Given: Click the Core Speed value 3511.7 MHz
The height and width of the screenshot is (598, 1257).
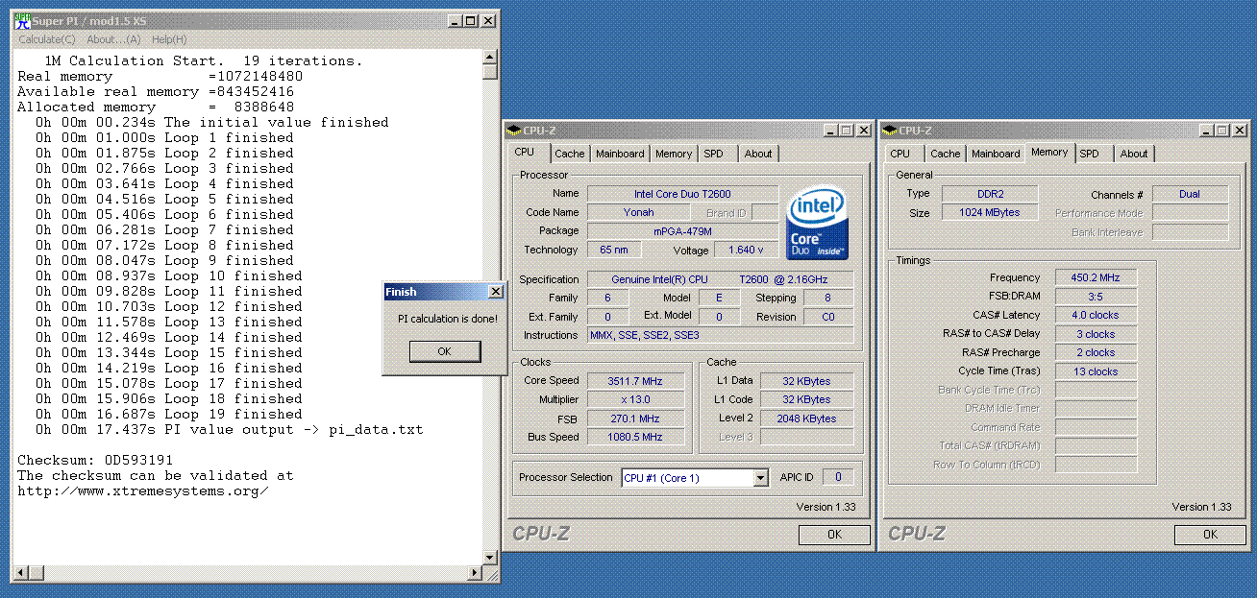Looking at the screenshot, I should 634,381.
